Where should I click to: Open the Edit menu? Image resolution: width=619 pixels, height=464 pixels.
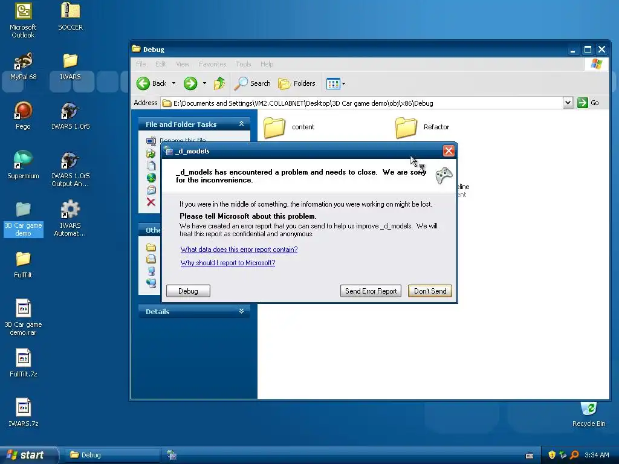pos(161,64)
